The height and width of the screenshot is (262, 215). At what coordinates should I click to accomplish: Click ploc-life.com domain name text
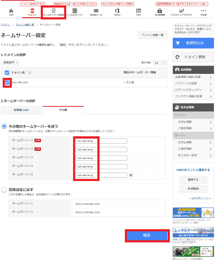[20, 82]
